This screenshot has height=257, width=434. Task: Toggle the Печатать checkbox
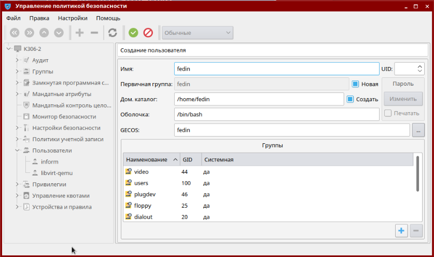click(388, 113)
